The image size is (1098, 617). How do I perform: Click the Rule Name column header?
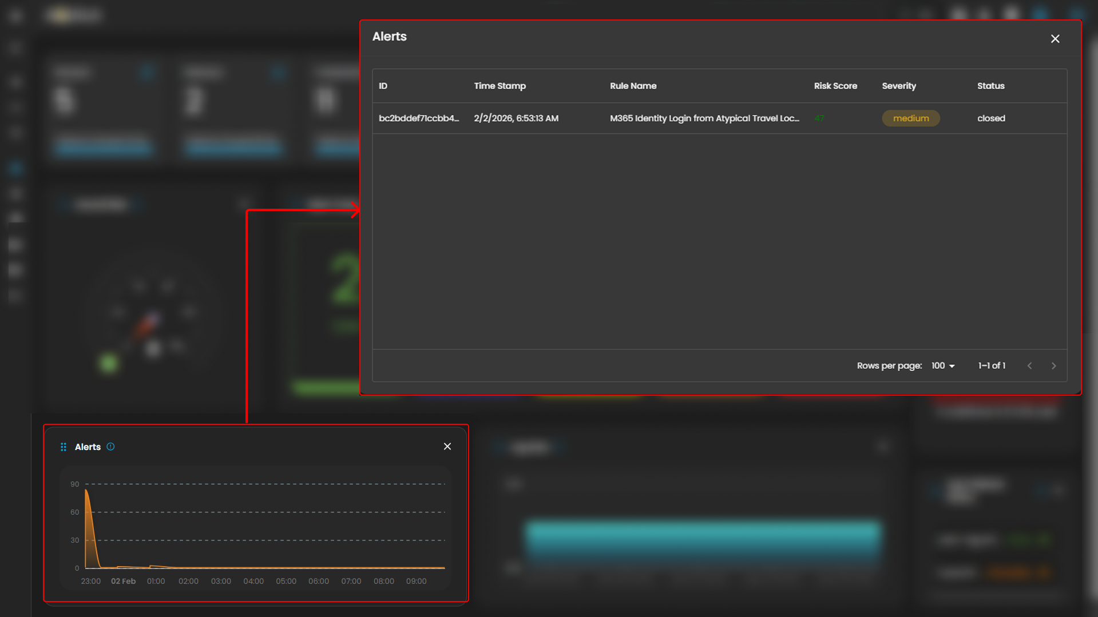(x=633, y=86)
